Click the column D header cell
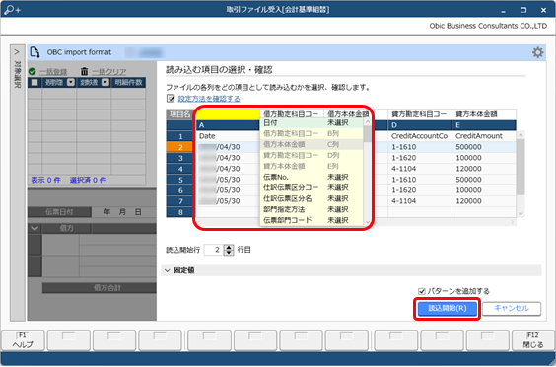 420,125
